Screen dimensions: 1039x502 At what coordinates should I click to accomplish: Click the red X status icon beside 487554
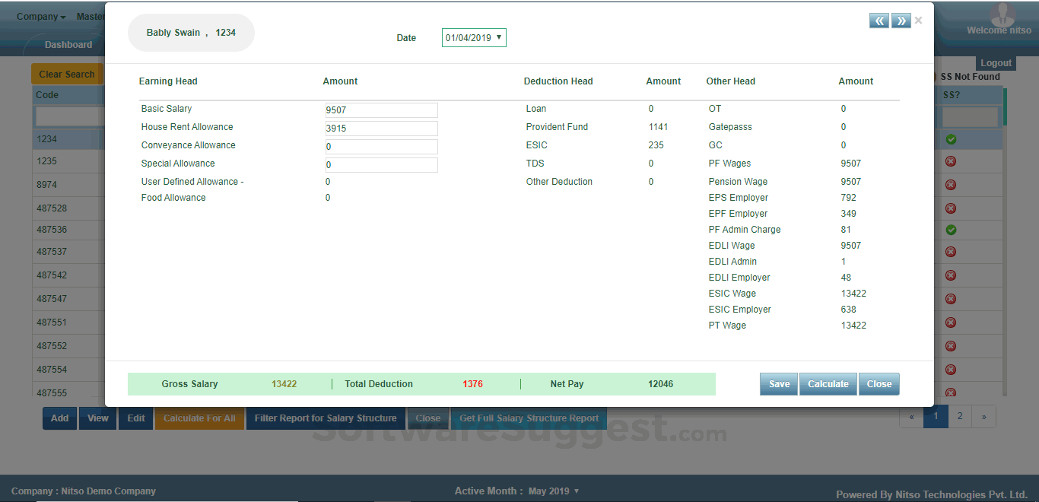coord(951,369)
